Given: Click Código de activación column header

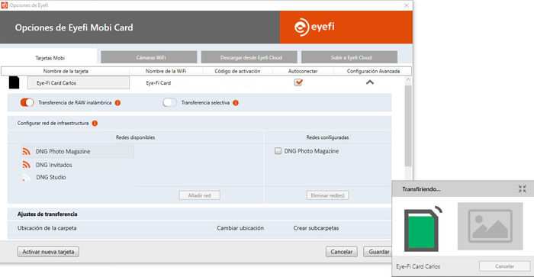Looking at the screenshot, I should [237, 71].
